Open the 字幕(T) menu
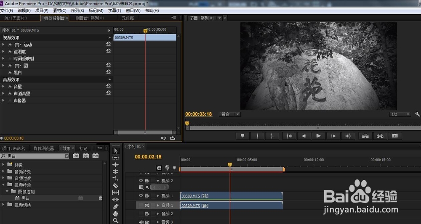 pyautogui.click(x=115, y=11)
